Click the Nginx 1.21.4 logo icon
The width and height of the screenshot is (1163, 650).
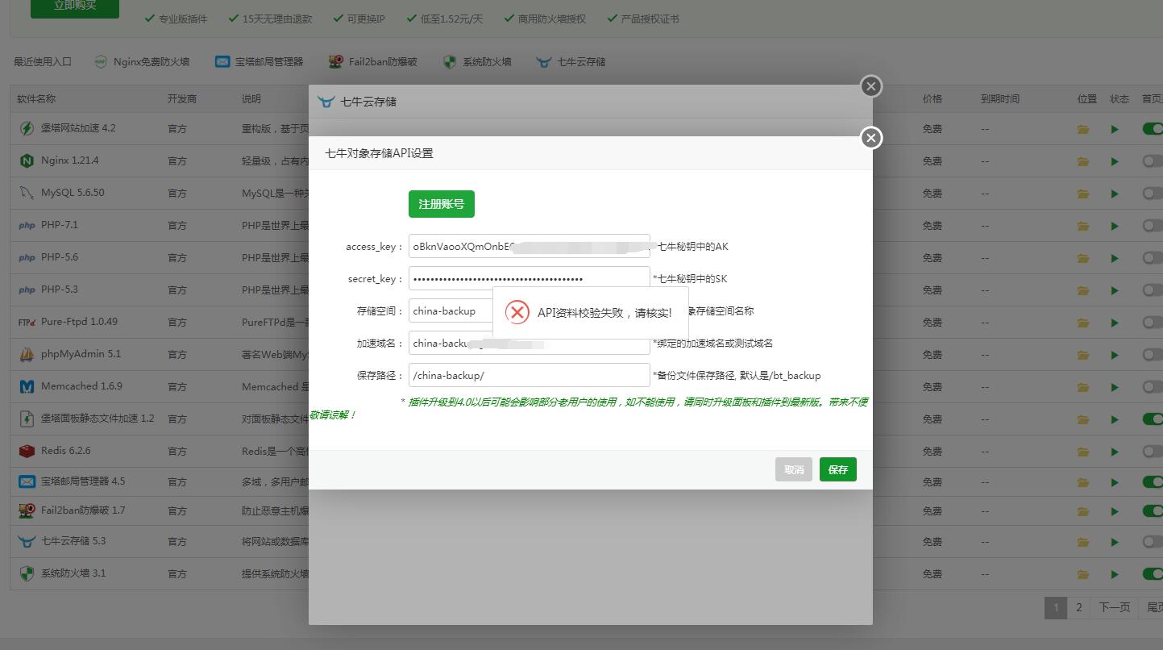coord(27,160)
